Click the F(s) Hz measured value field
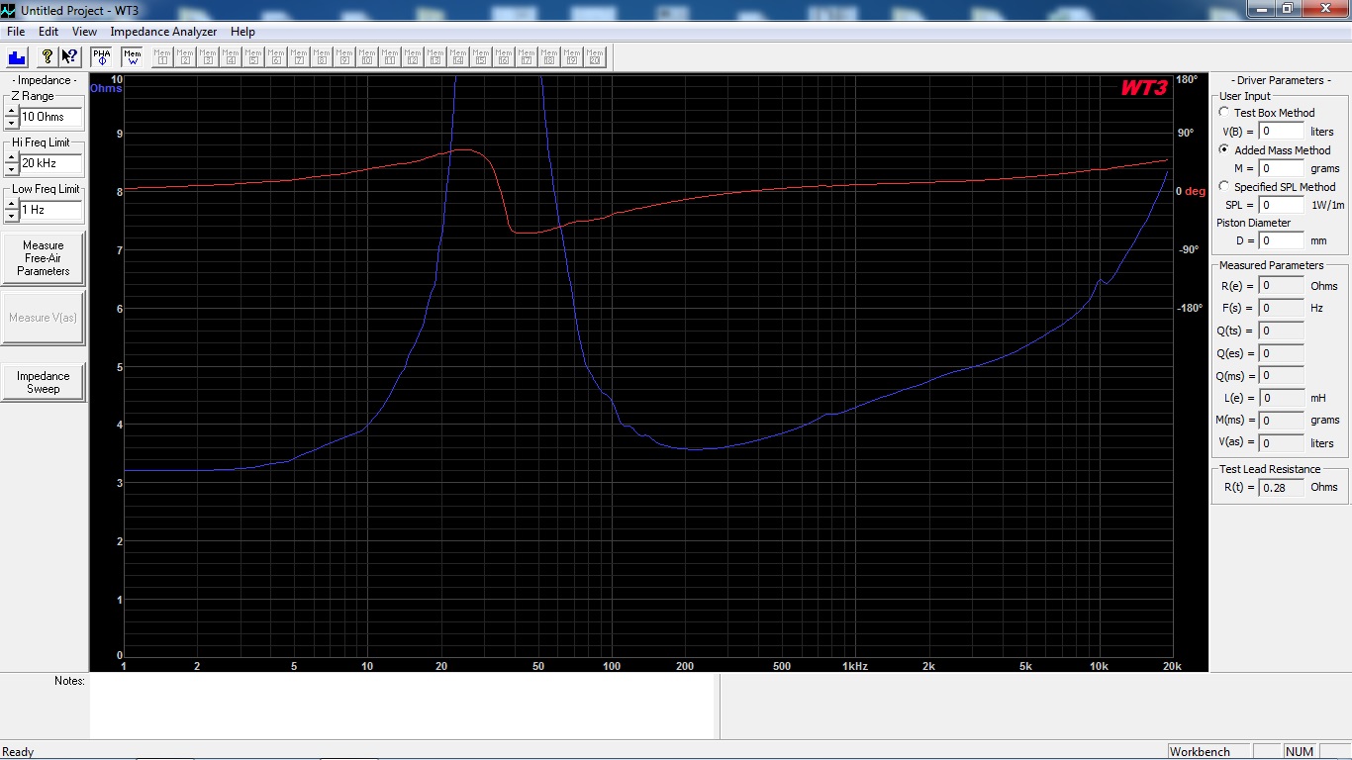Screen dimensions: 1352x760 1282,308
